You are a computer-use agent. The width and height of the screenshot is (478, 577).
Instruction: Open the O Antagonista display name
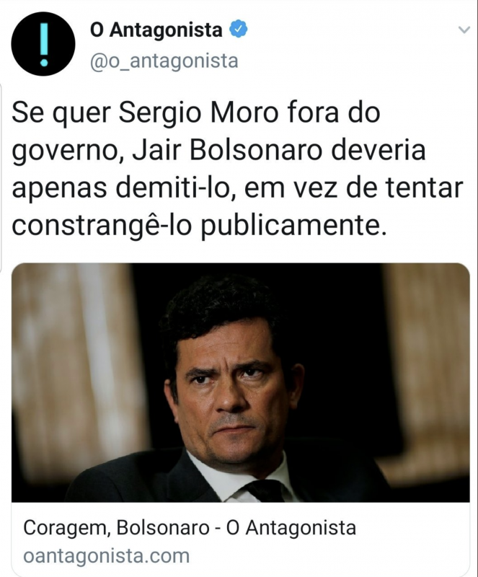tap(156, 30)
